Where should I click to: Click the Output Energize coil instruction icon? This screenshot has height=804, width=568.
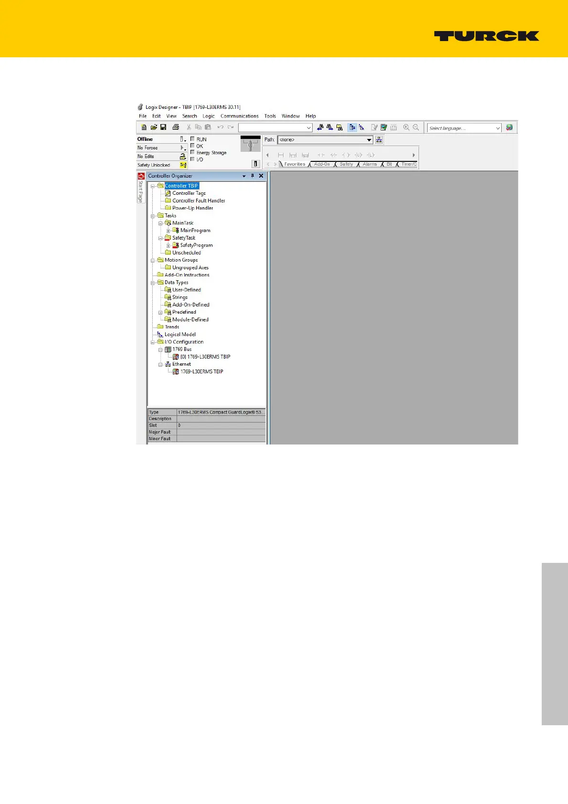(346, 155)
